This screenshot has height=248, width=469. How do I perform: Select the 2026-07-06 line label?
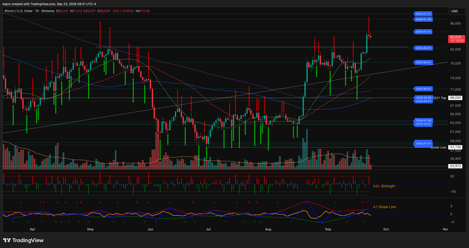423,121
